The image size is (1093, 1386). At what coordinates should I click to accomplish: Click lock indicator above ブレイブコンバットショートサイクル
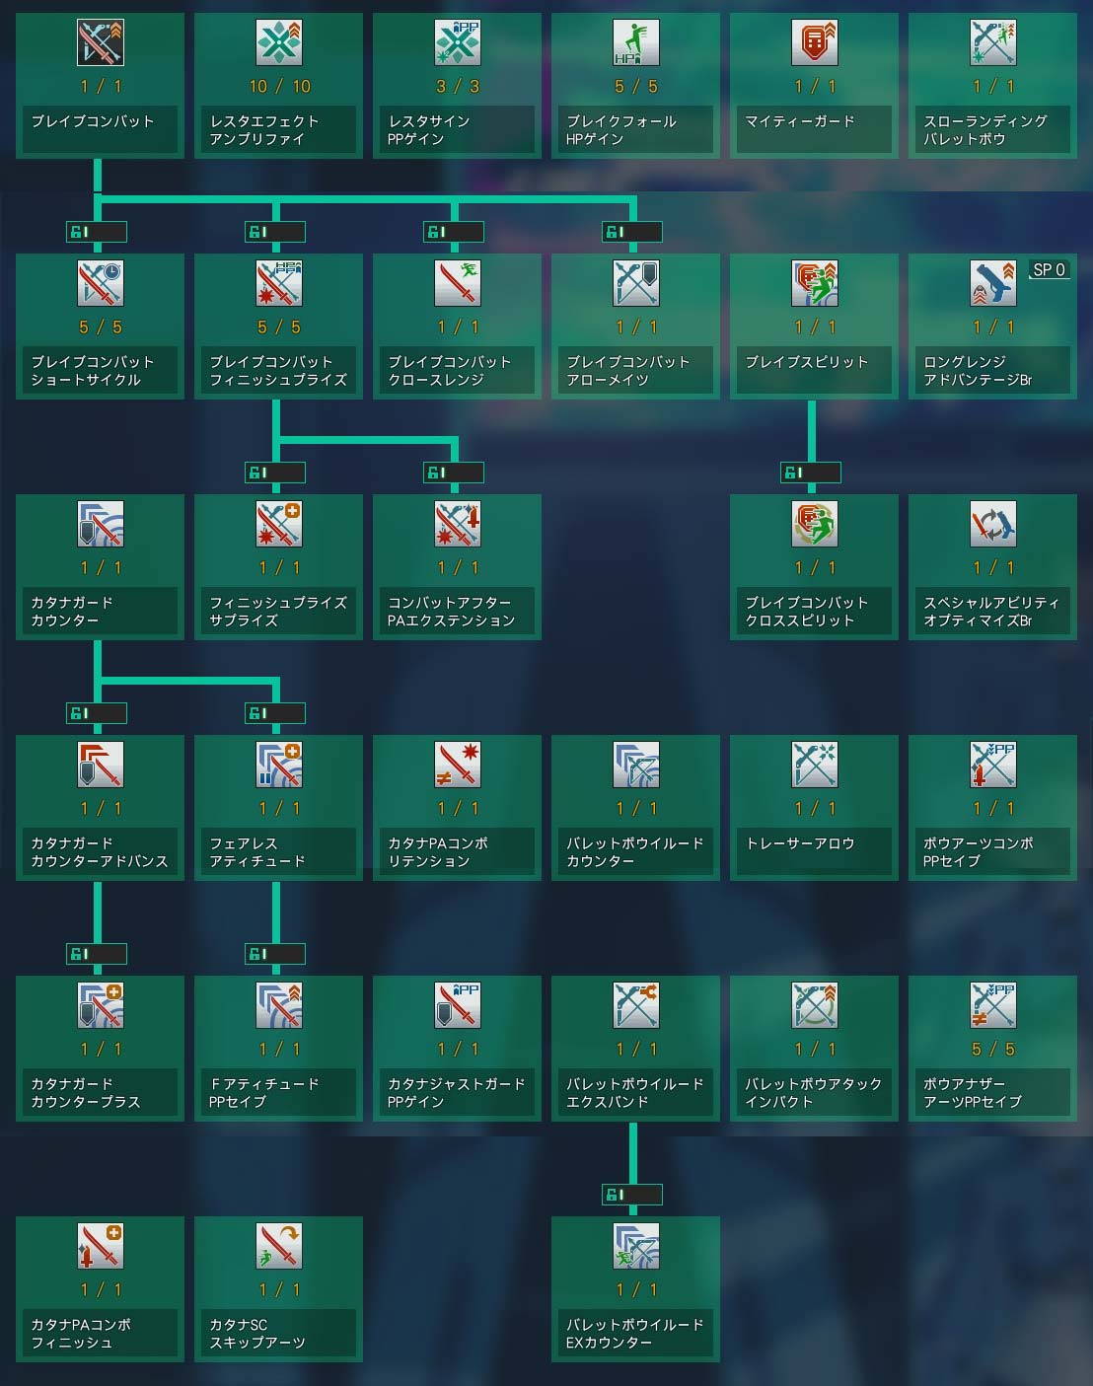(x=97, y=232)
